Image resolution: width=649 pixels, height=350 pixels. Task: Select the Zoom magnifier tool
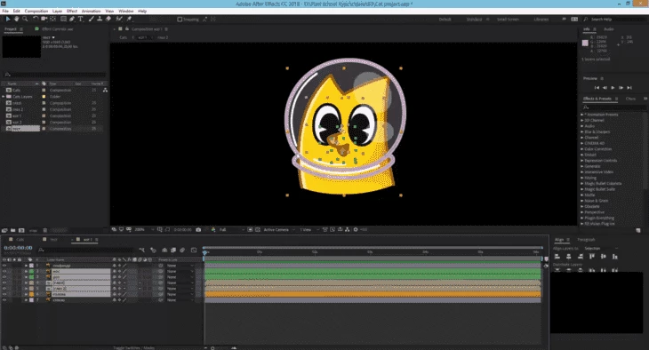click(25, 19)
